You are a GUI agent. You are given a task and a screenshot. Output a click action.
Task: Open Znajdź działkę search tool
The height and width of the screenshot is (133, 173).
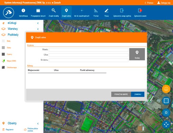[x=54, y=13]
